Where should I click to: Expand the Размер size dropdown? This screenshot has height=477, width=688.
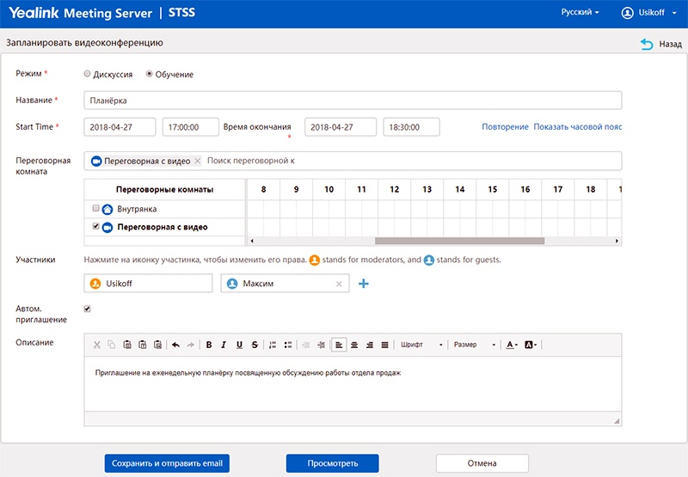tap(475, 345)
